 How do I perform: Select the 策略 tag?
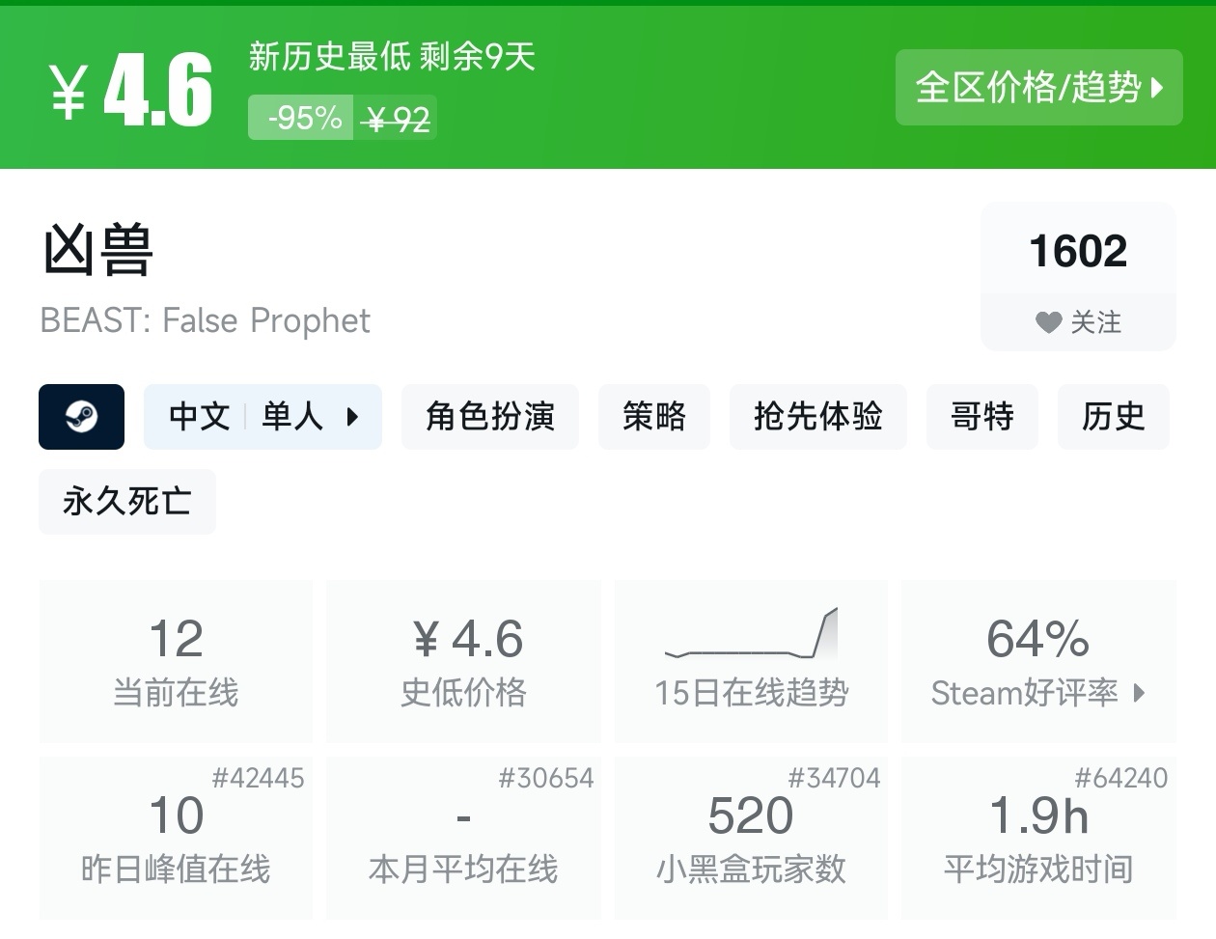(653, 417)
